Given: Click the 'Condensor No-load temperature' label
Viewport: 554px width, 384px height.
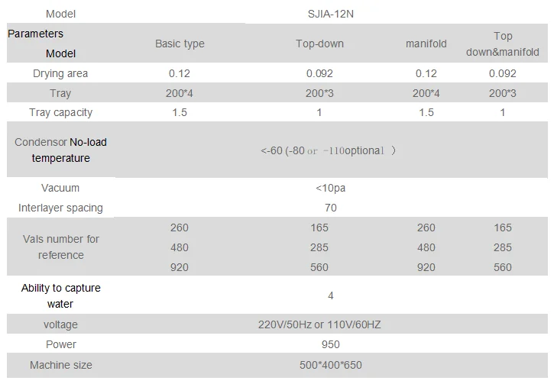Looking at the screenshot, I should 60,150.
